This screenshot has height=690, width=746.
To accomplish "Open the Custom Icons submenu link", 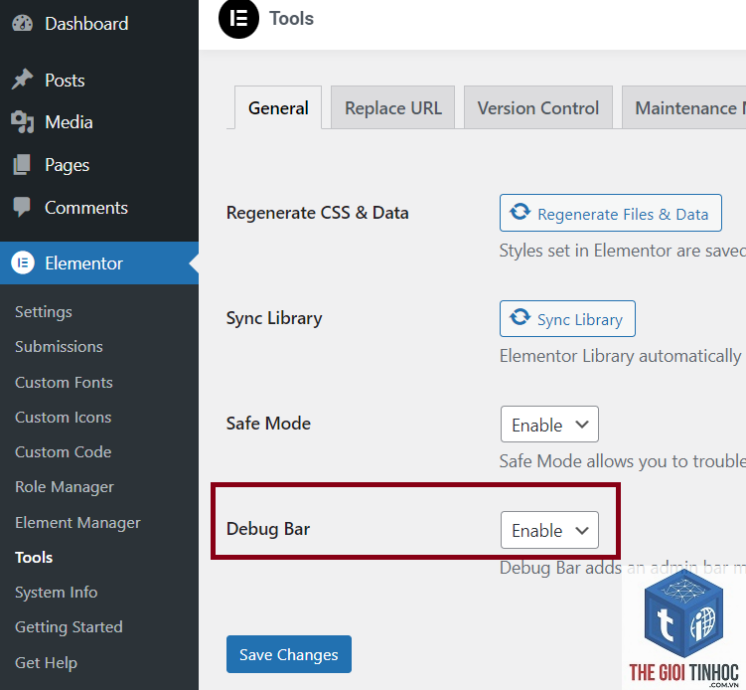I will click(x=63, y=418).
